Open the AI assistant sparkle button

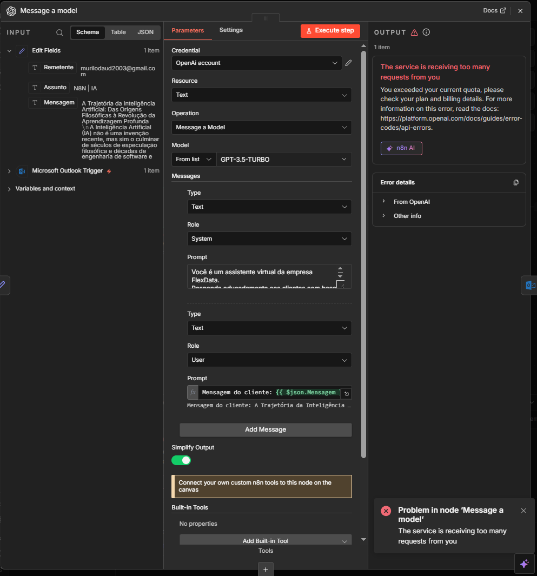525,564
